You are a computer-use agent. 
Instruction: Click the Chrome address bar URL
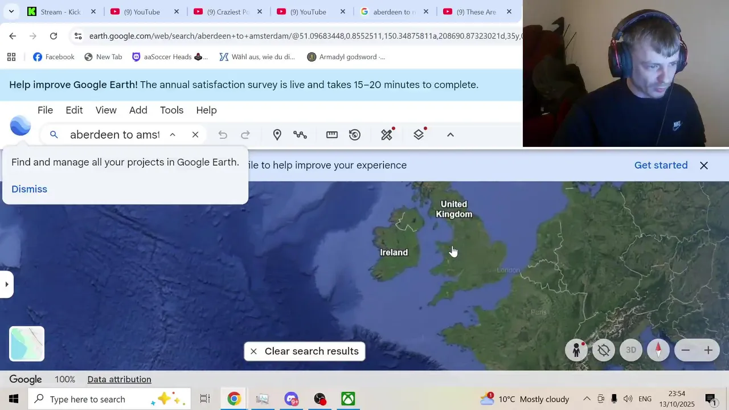tap(305, 36)
